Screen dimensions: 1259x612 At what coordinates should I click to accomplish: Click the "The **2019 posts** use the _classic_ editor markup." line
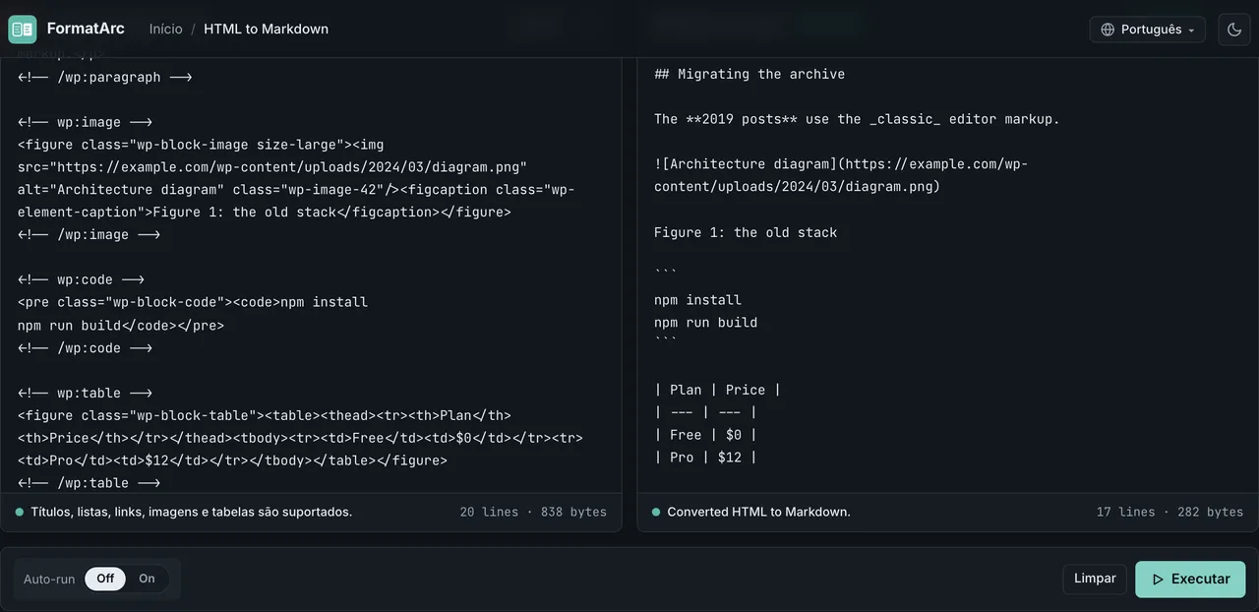pos(857,119)
